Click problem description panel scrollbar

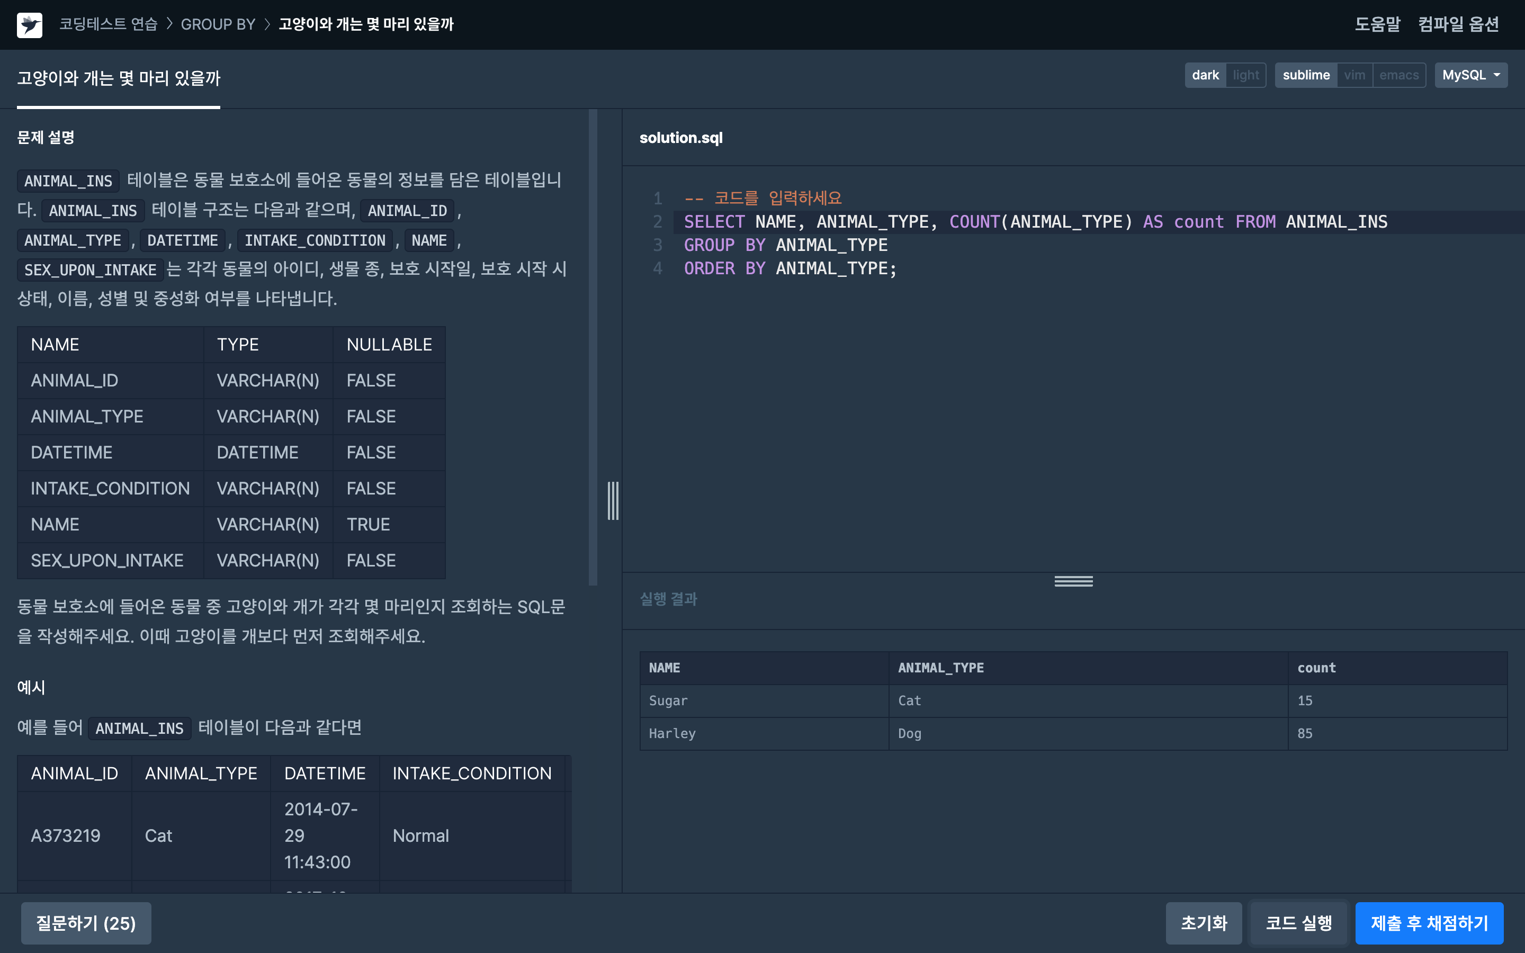pos(593,347)
